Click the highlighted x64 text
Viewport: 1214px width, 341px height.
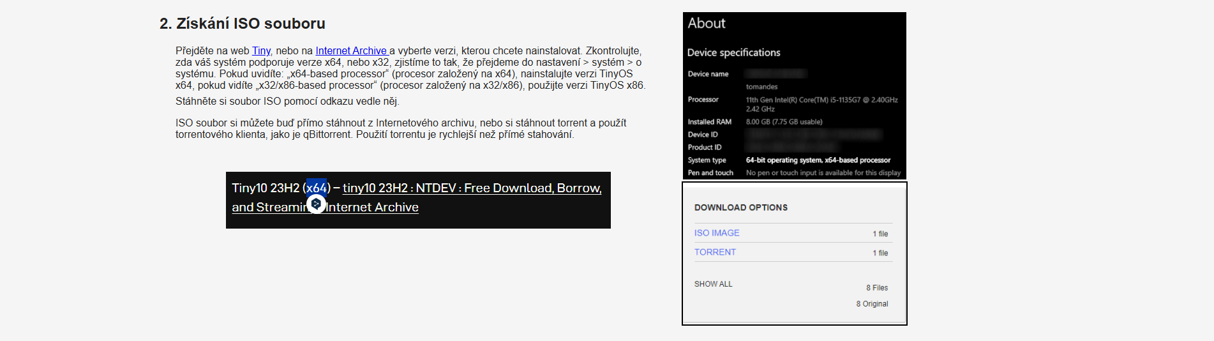(x=317, y=188)
